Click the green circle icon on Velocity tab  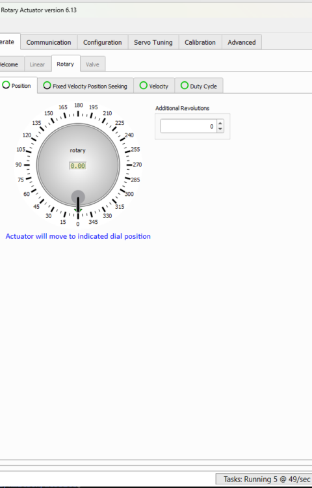[143, 85]
